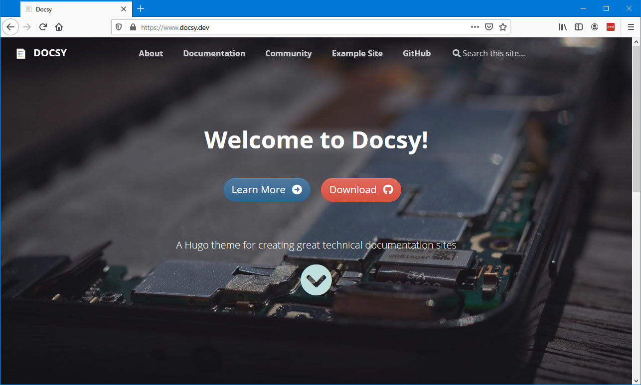
Task: Click the browser Back arrow button
Action: click(x=10, y=27)
